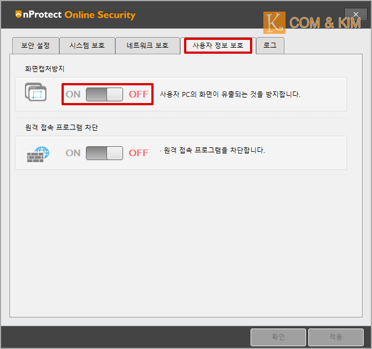
Task: Click OFF label for screen capture prevention
Action: [x=139, y=94]
